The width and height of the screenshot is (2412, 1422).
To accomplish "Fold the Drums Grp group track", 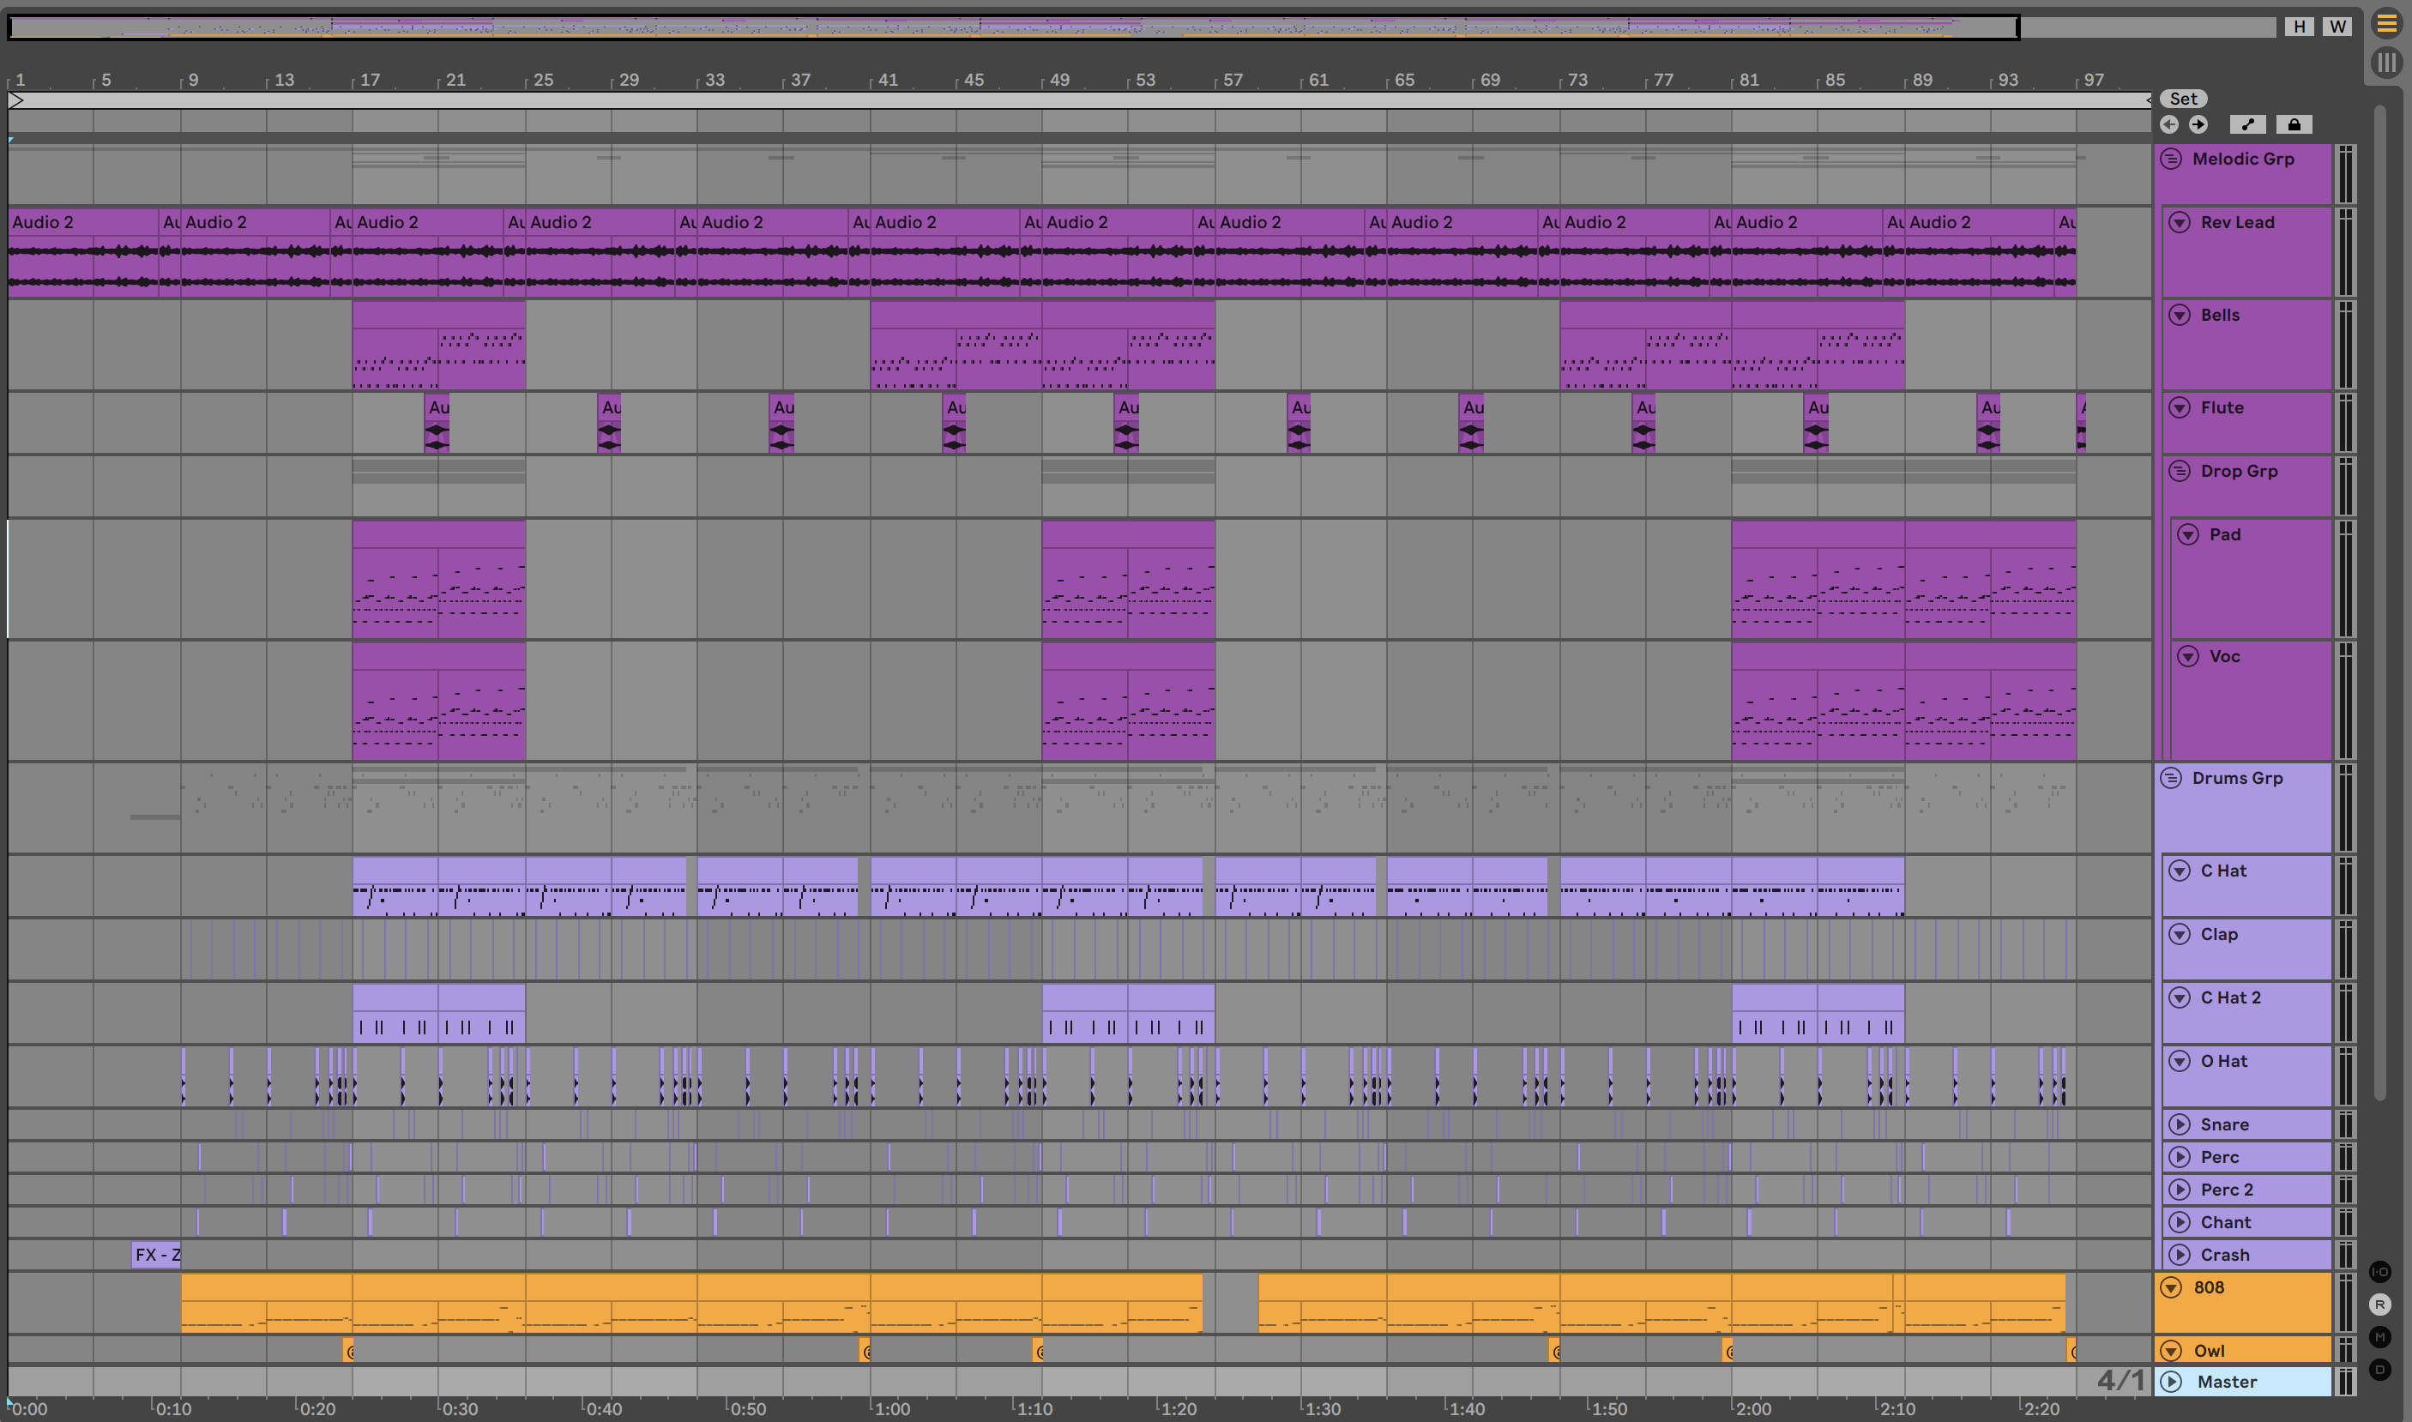I will point(2172,778).
